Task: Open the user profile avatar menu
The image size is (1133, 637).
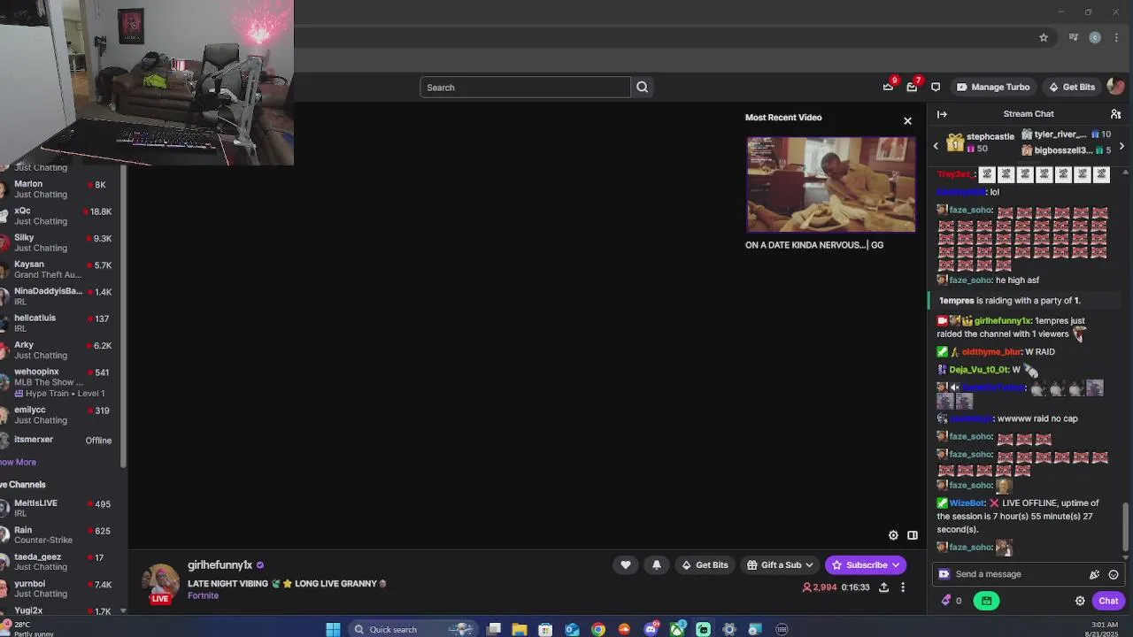Action: tap(1115, 87)
